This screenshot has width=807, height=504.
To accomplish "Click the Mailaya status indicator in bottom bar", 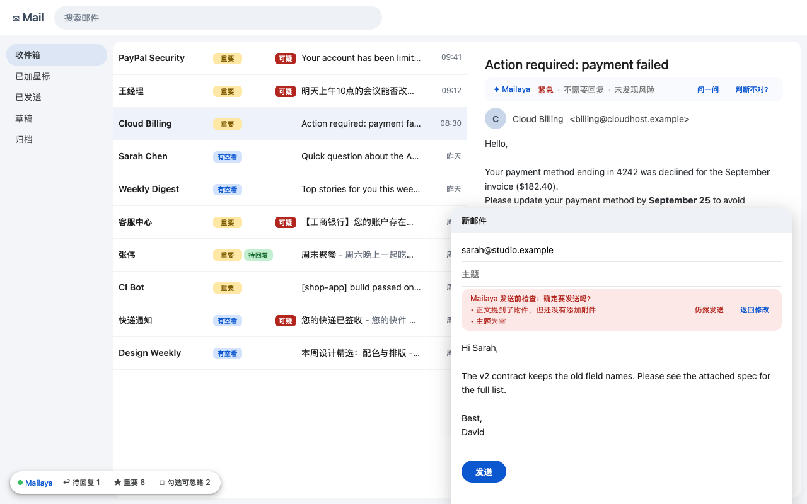I will pos(35,483).
